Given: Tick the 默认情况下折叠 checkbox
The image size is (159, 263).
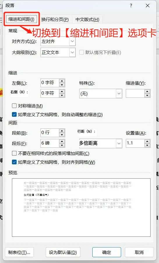Looking at the screenshot, I should click(x=82, y=52).
